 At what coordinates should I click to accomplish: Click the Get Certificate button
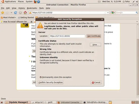coord(94,36)
